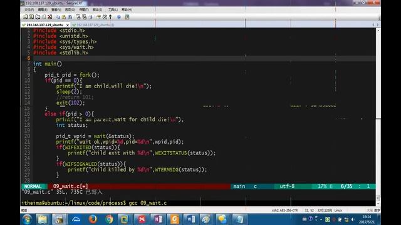The image size is (401, 225).
Task: Click the third printer icon in the toolbar
Action: (90, 17)
